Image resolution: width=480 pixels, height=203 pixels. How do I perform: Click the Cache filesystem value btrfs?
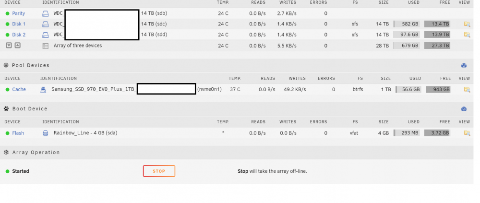(358, 89)
